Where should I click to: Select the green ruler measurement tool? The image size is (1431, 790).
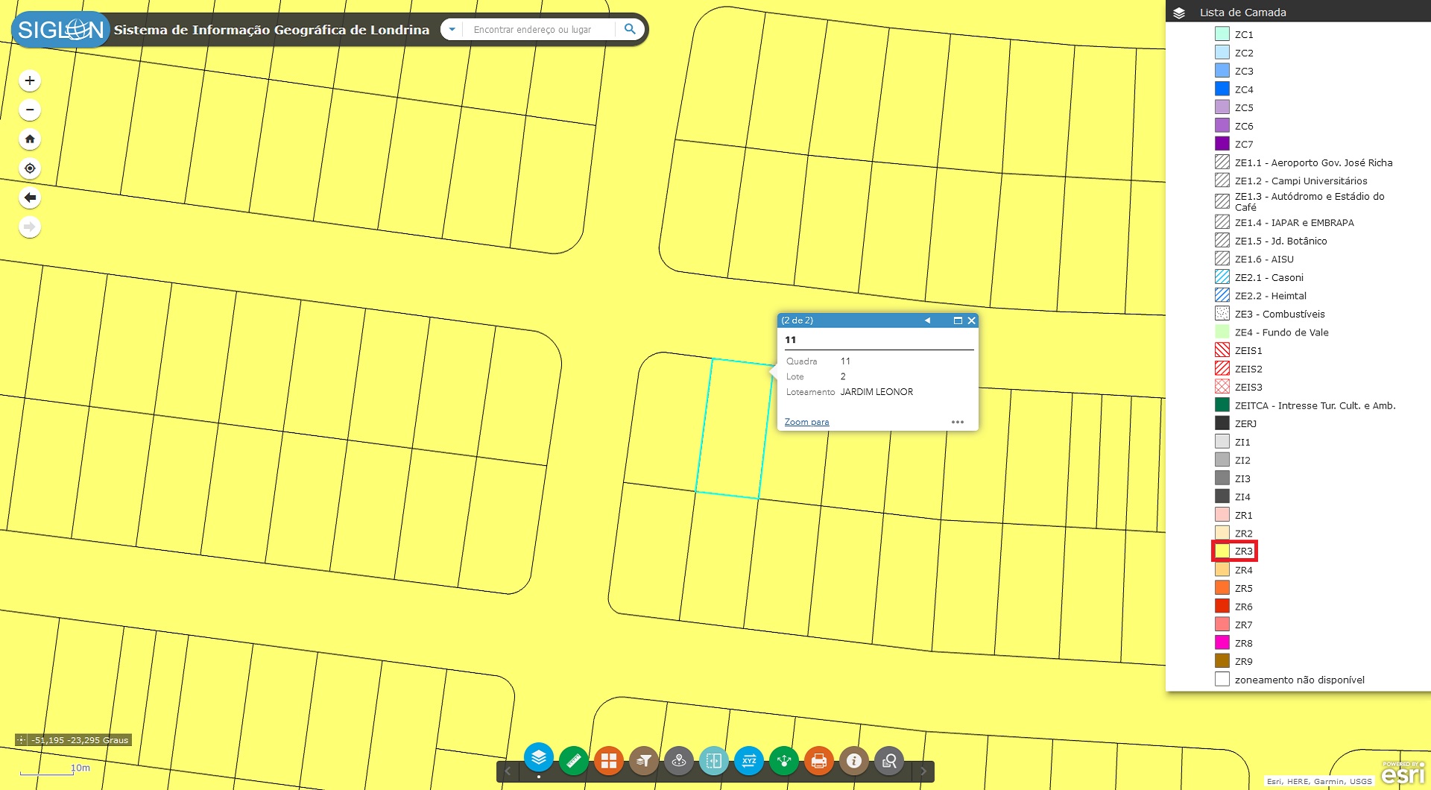point(574,761)
